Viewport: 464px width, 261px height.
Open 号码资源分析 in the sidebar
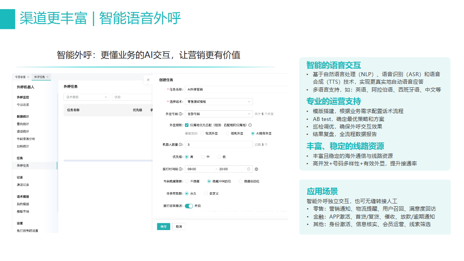(x=26, y=139)
